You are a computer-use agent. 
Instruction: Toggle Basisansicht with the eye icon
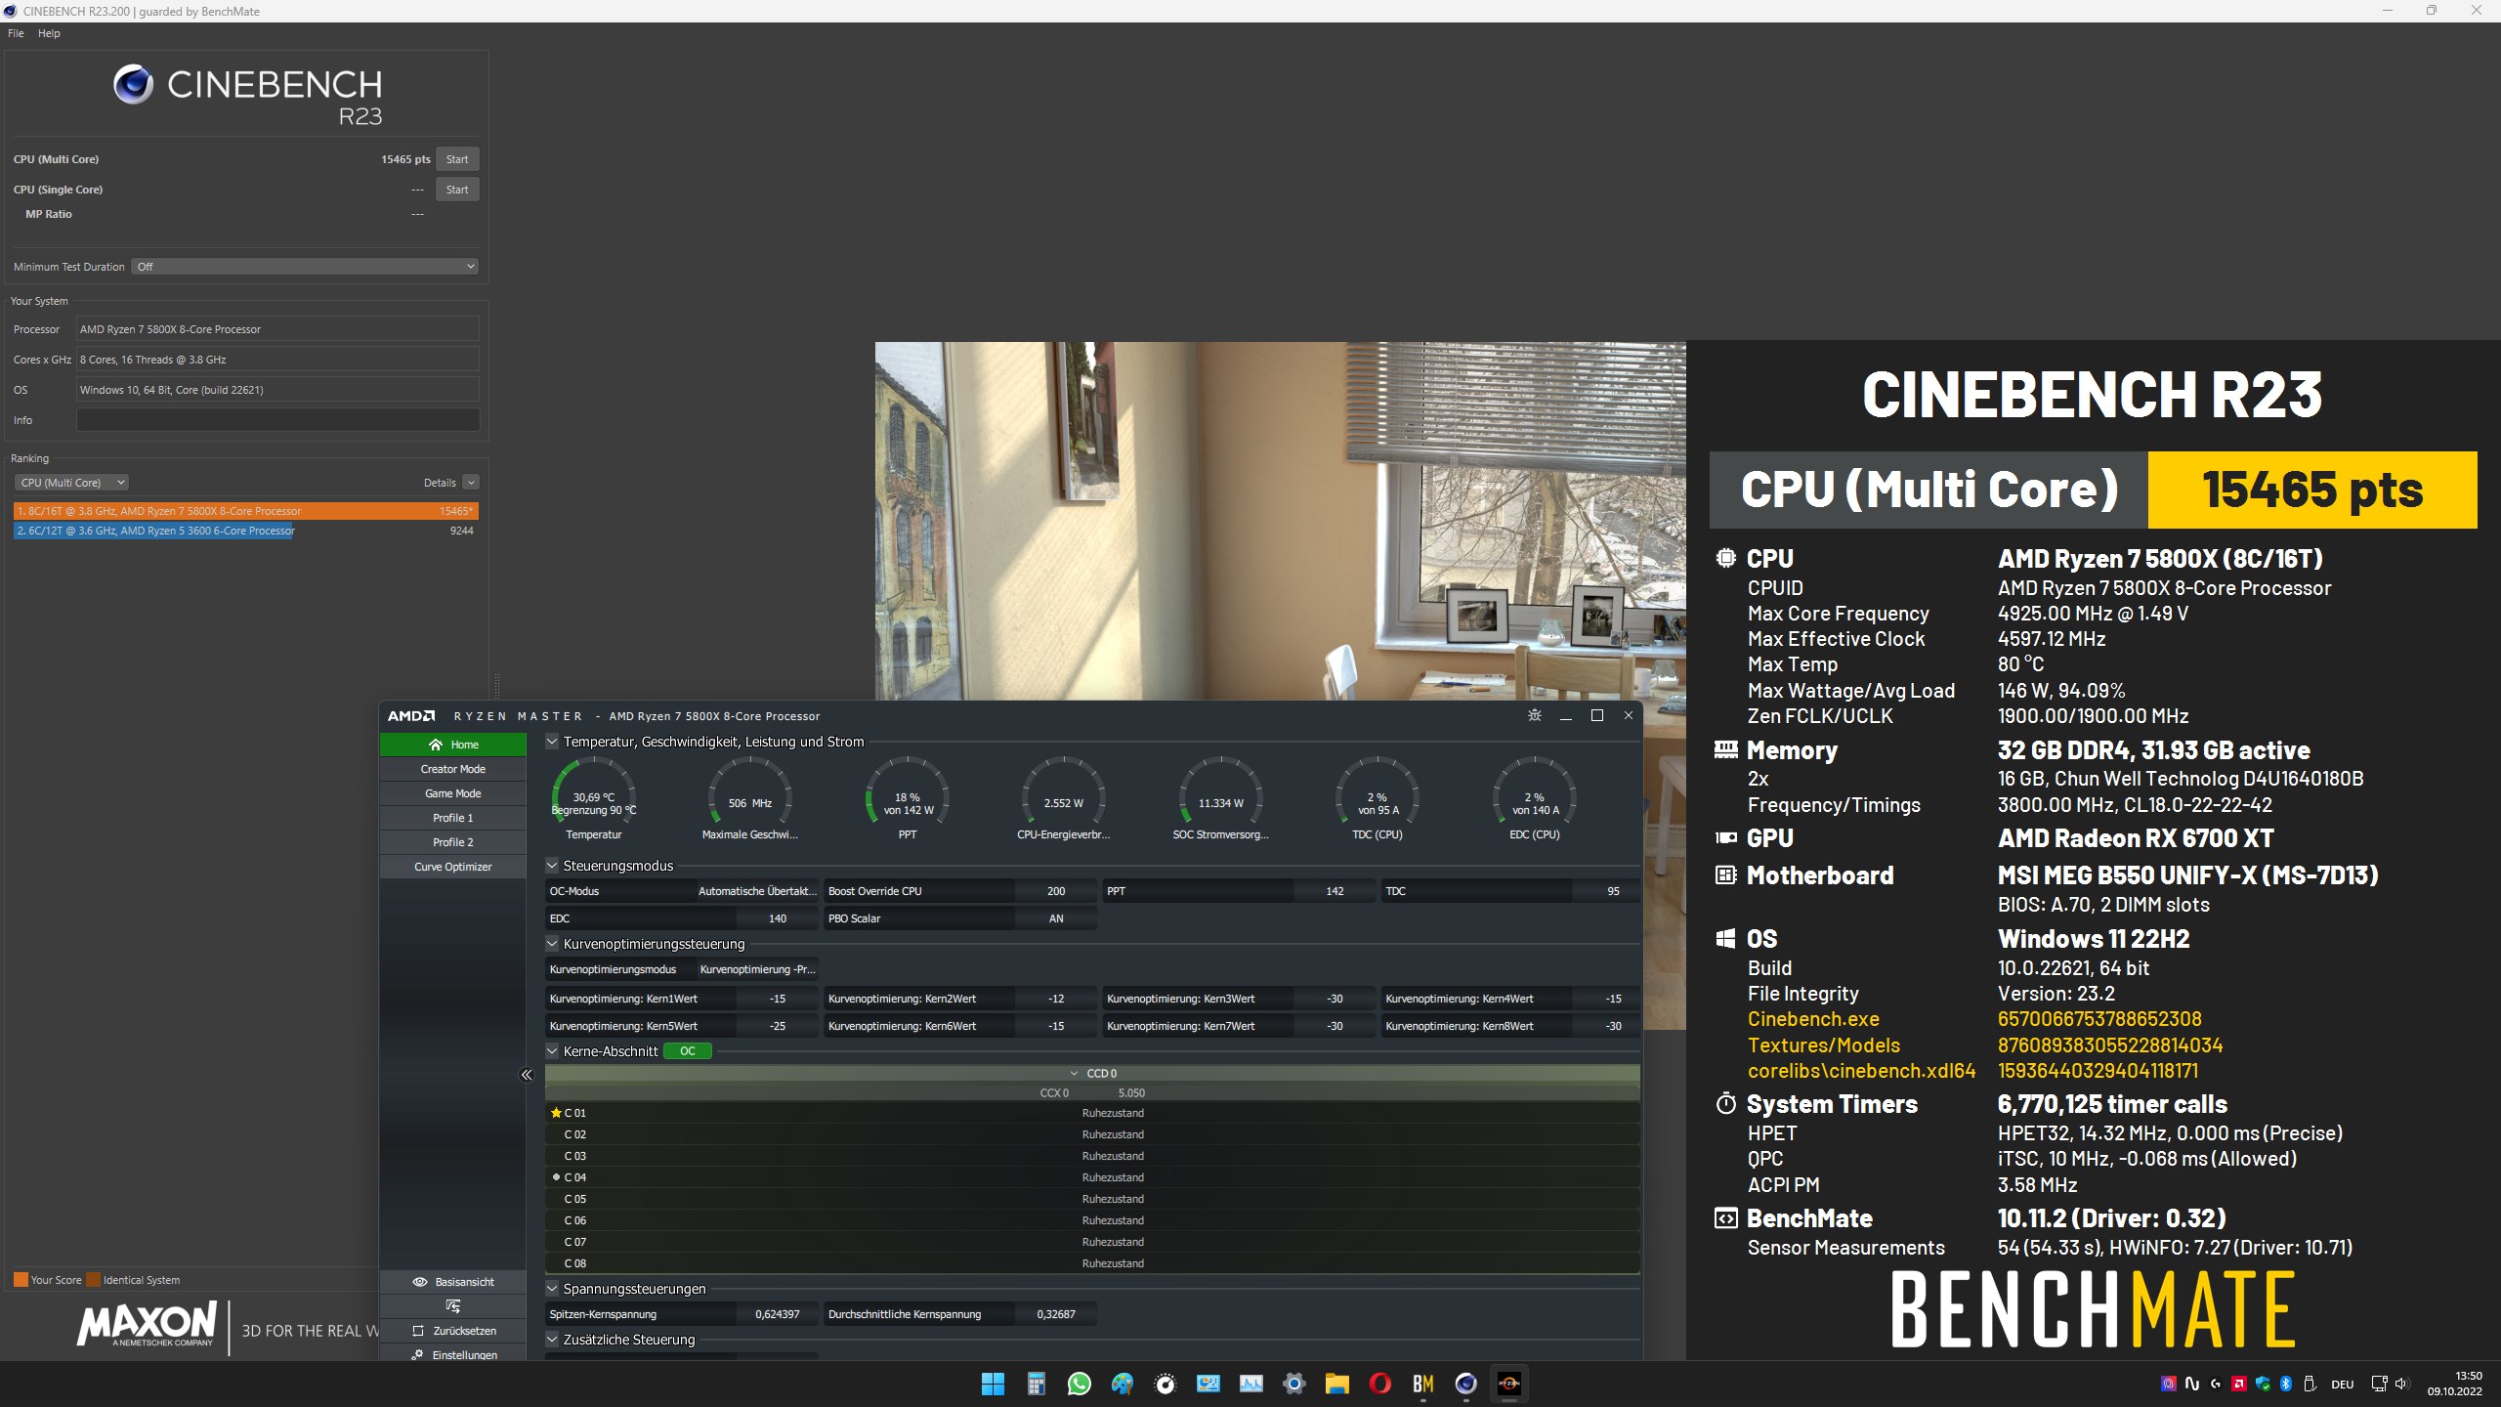pos(420,1281)
